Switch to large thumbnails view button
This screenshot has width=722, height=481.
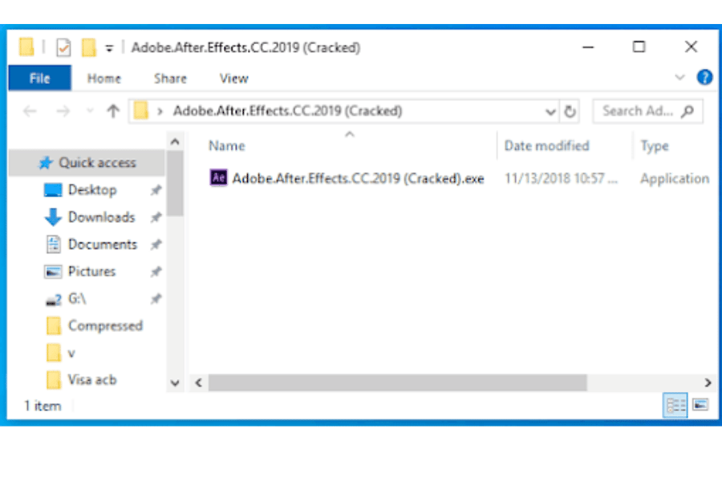click(700, 405)
